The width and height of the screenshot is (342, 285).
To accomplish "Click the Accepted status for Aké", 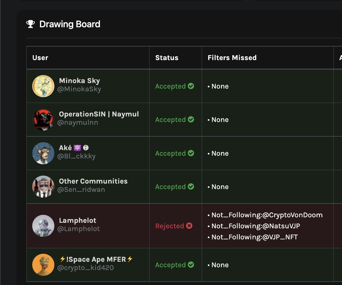I will (x=170, y=153).
